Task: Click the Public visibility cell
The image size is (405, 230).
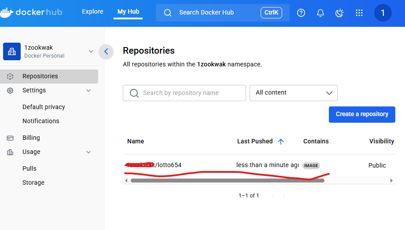Action: point(377,165)
